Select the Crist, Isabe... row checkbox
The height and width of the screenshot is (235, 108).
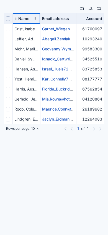[8, 29]
